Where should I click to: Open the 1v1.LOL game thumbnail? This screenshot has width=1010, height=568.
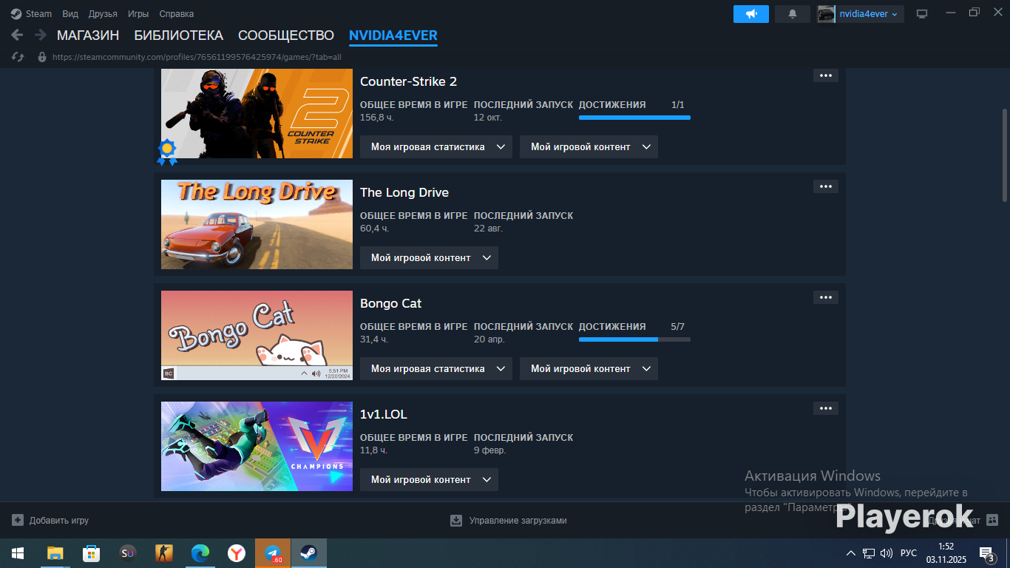(257, 446)
